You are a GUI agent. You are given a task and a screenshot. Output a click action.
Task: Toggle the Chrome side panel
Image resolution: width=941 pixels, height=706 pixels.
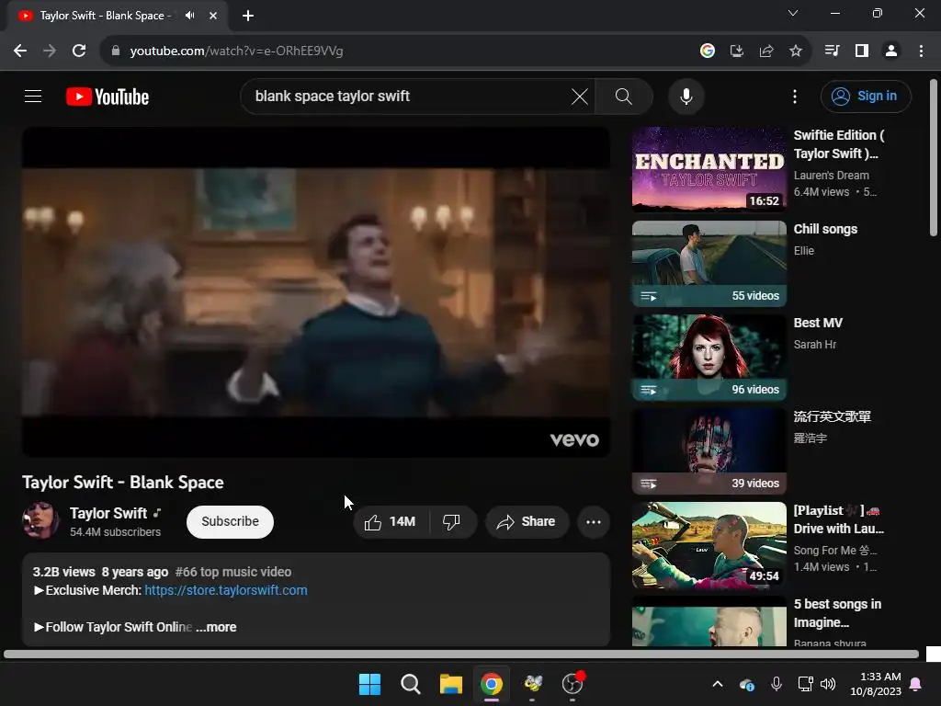click(x=862, y=51)
